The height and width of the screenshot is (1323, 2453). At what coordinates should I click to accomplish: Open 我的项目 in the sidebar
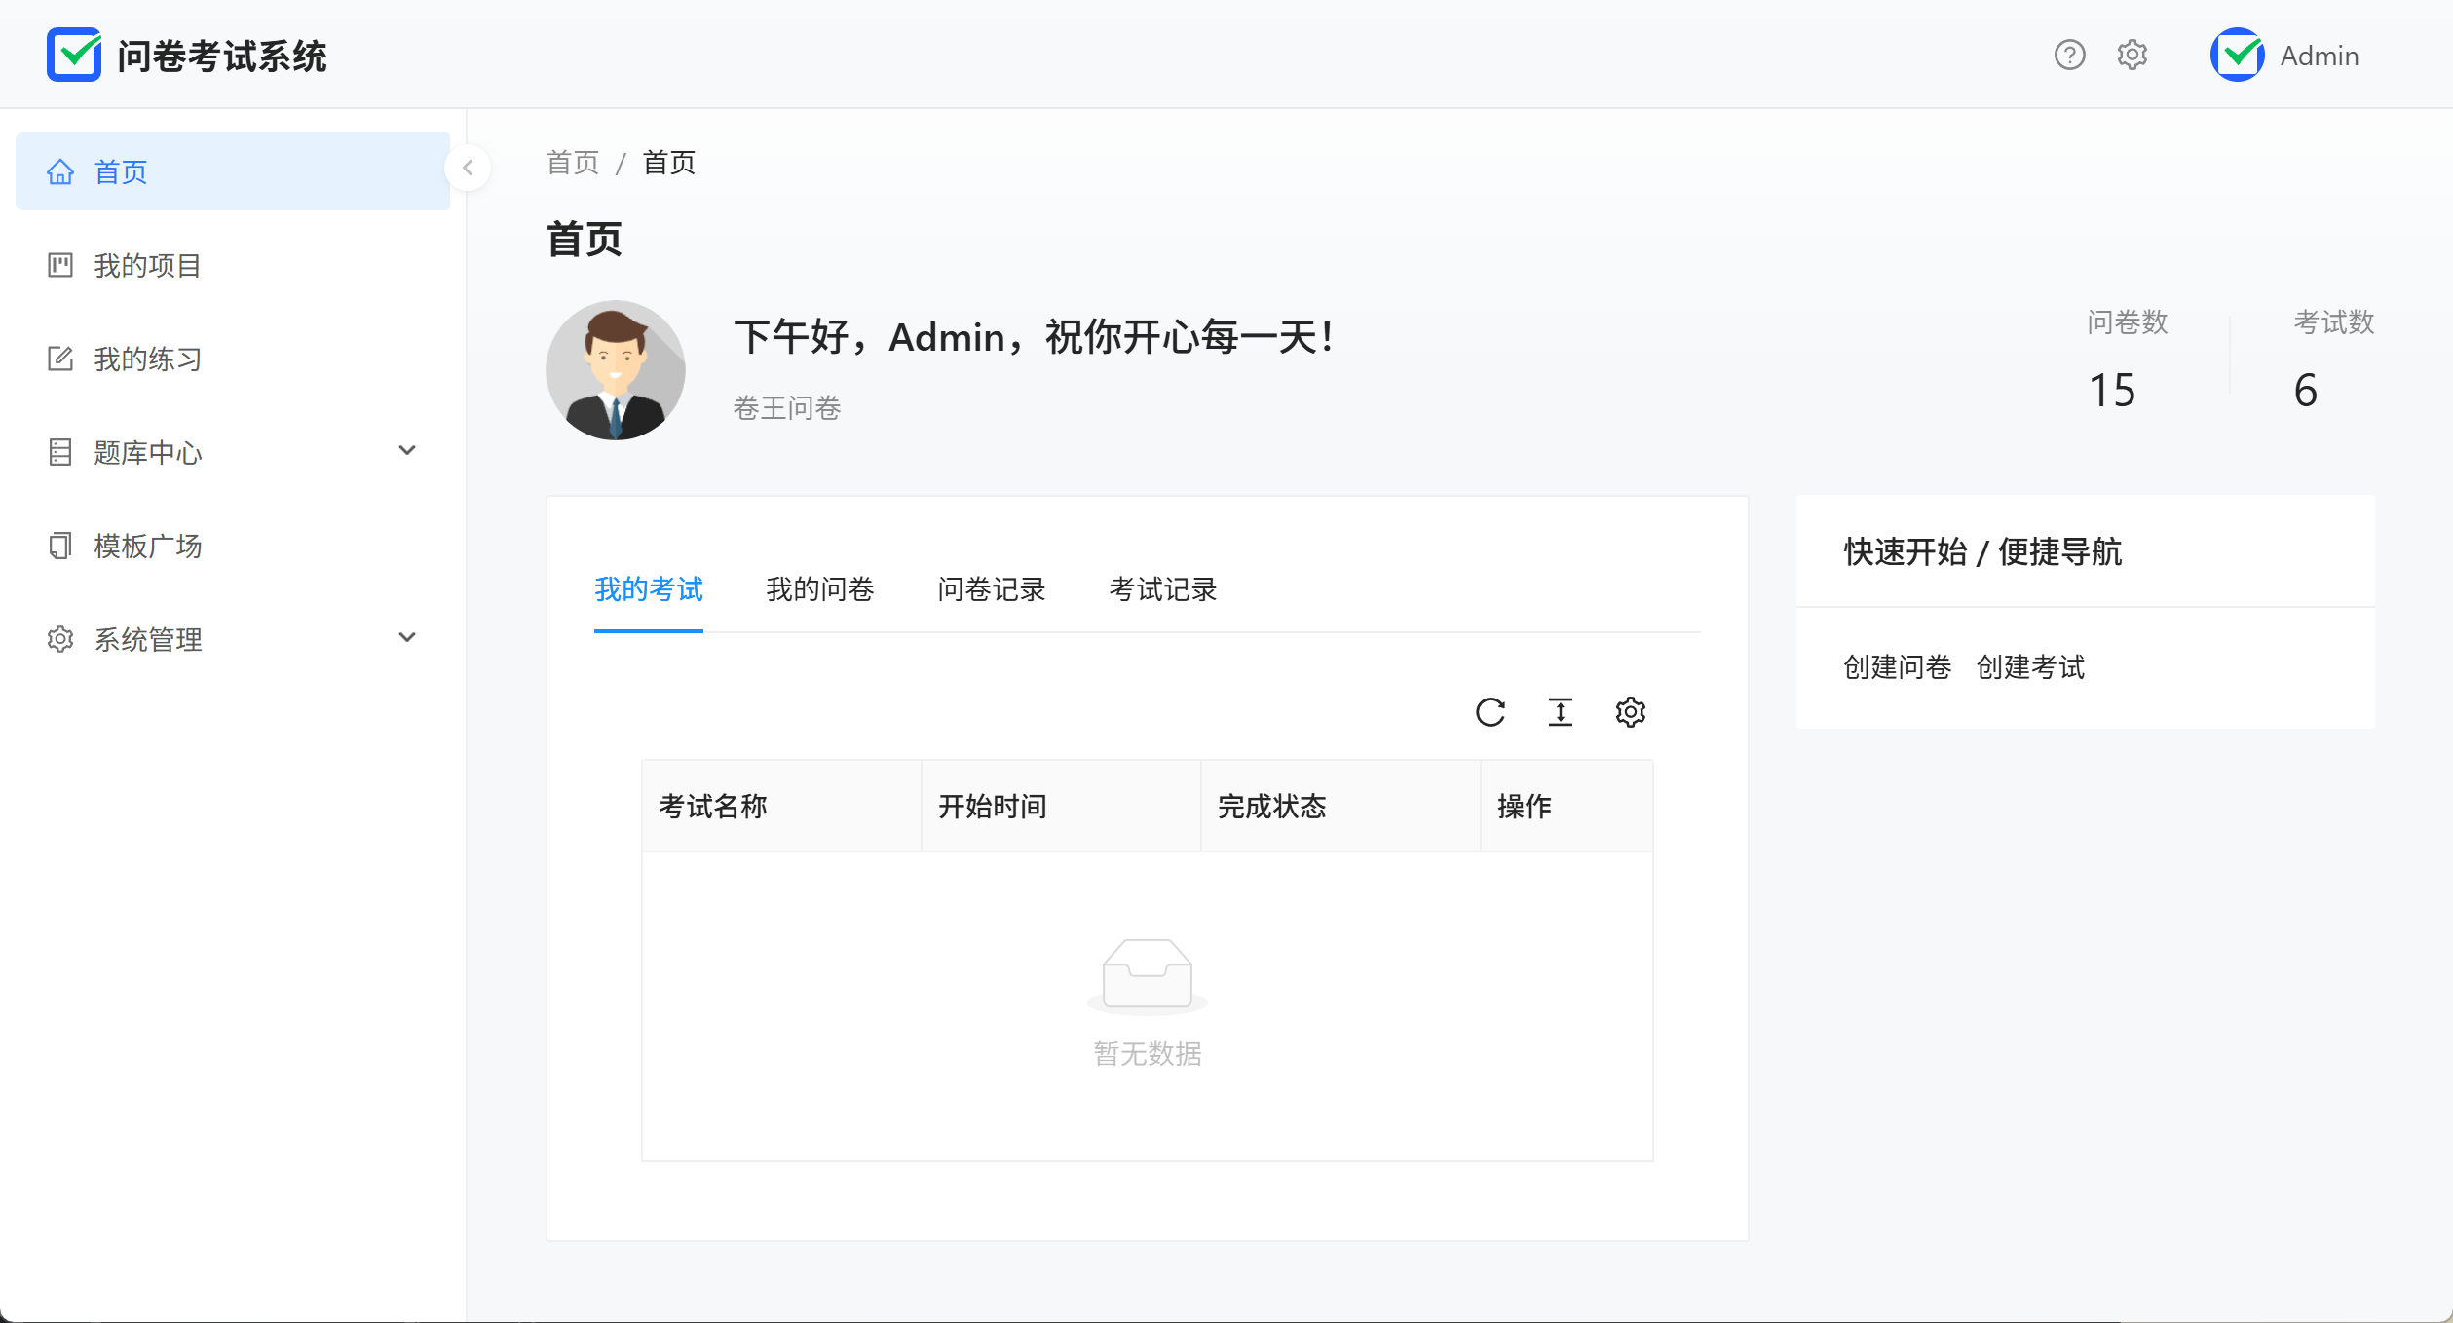pos(233,265)
